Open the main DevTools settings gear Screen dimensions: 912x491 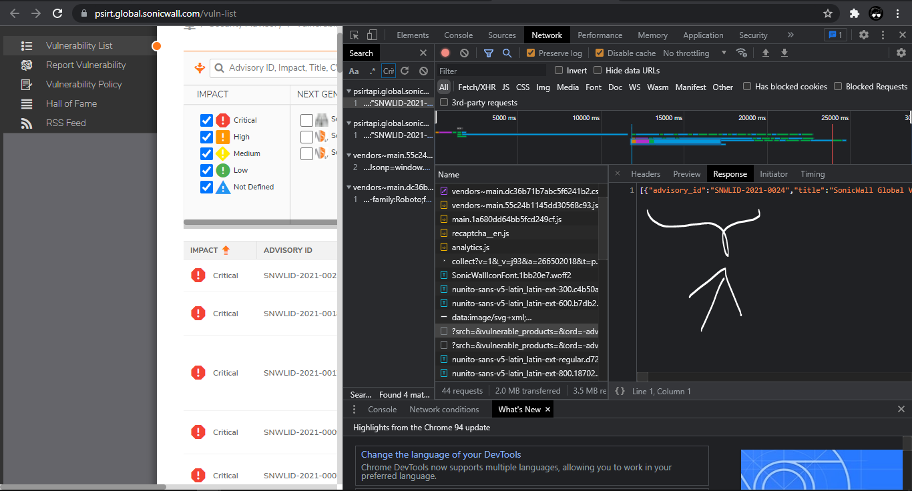pos(864,35)
